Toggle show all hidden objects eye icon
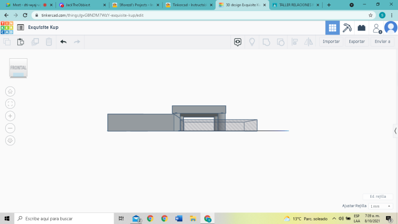The image size is (398, 224). (238, 42)
